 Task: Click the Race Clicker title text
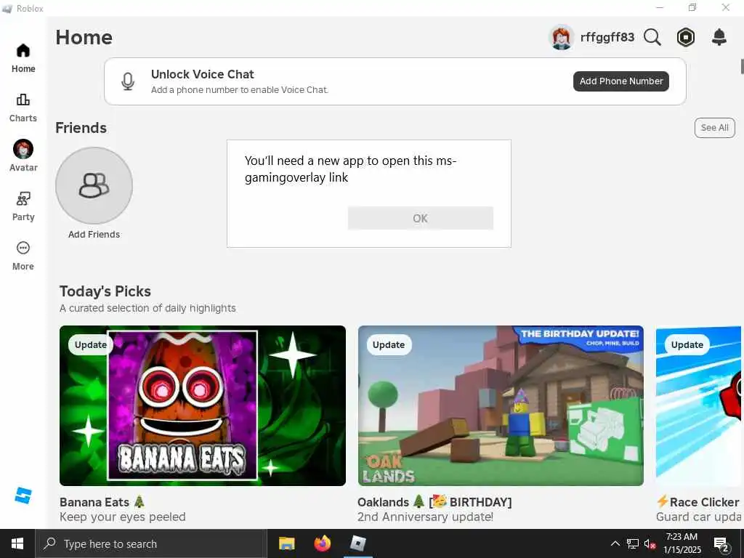(698, 502)
